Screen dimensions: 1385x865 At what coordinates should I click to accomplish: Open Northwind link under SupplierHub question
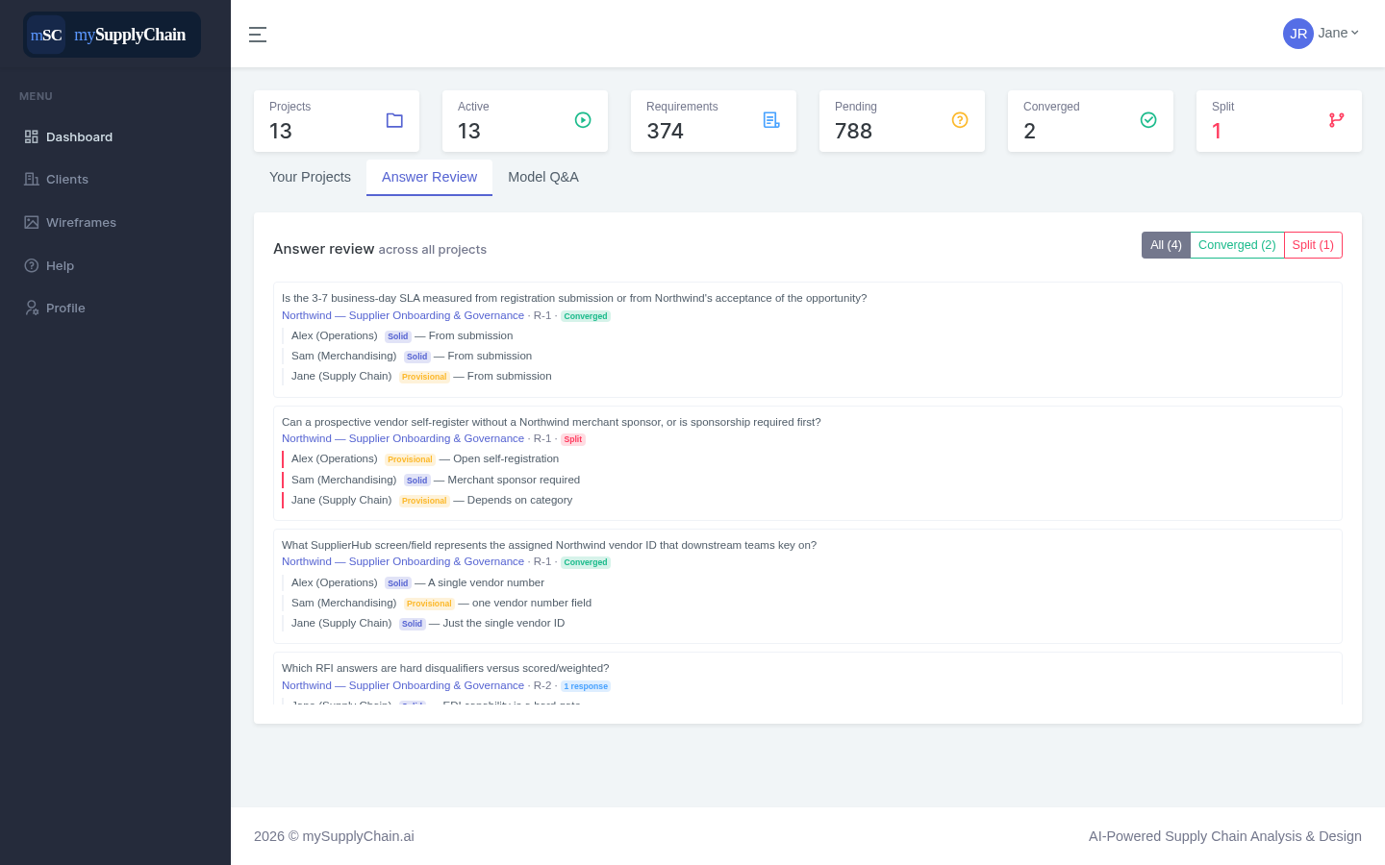403,561
